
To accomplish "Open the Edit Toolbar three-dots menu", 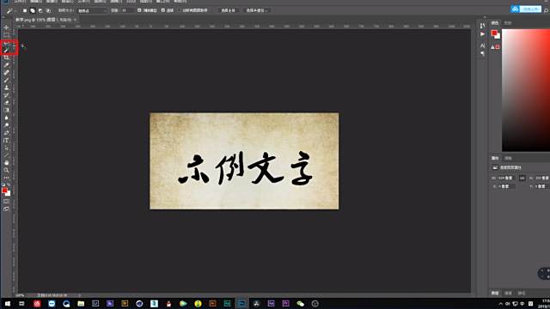I will 6,178.
